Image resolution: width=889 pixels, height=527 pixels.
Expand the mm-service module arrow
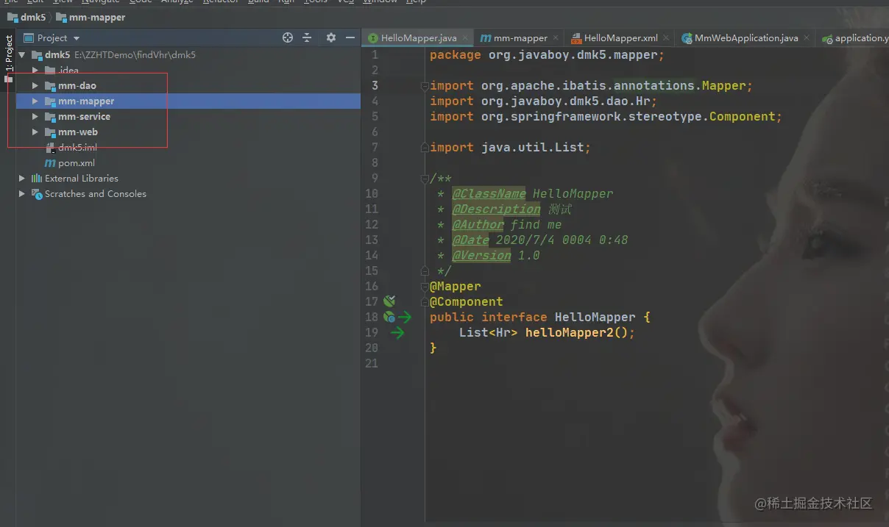tap(35, 117)
